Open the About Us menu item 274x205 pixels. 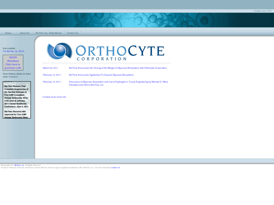(24, 33)
